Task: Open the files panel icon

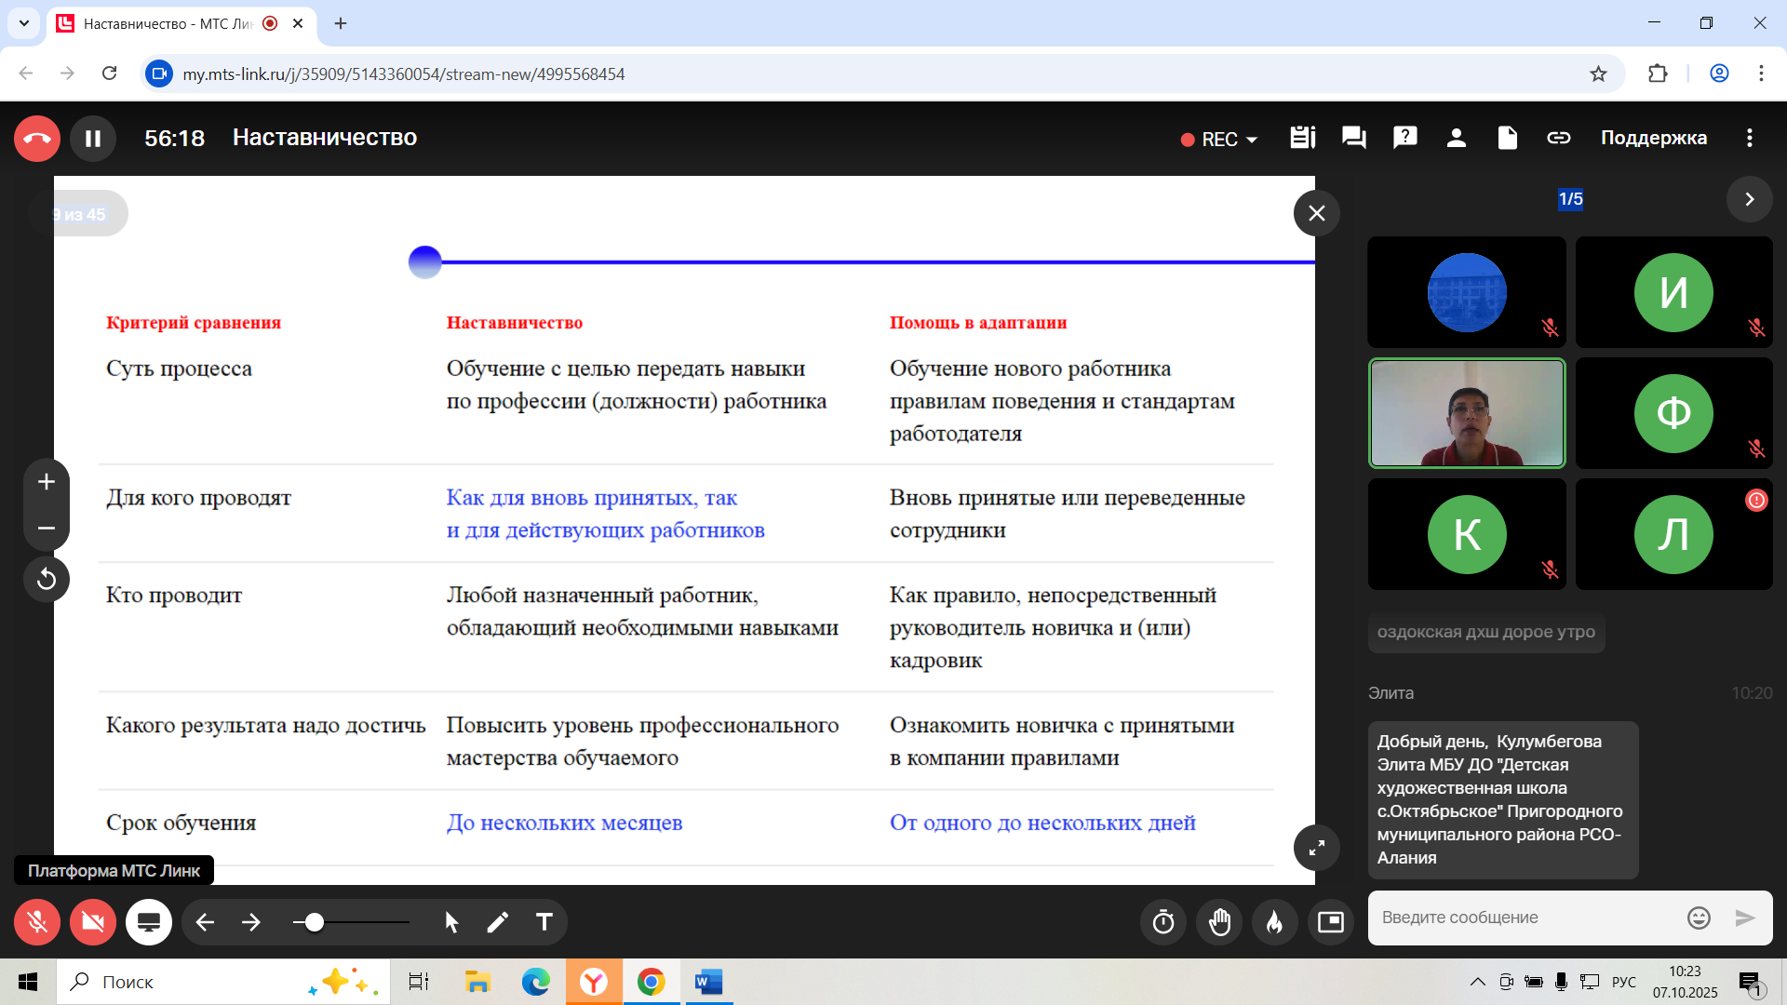Action: pyautogui.click(x=1507, y=138)
